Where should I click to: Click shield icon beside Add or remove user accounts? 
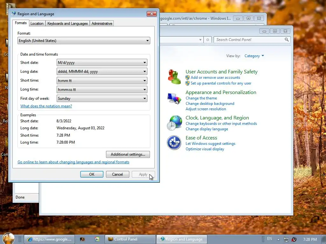tap(188, 78)
